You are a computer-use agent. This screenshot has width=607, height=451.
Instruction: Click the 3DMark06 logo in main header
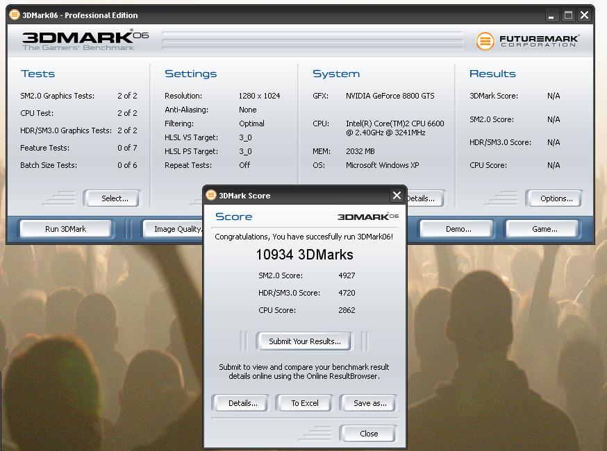(x=85, y=40)
